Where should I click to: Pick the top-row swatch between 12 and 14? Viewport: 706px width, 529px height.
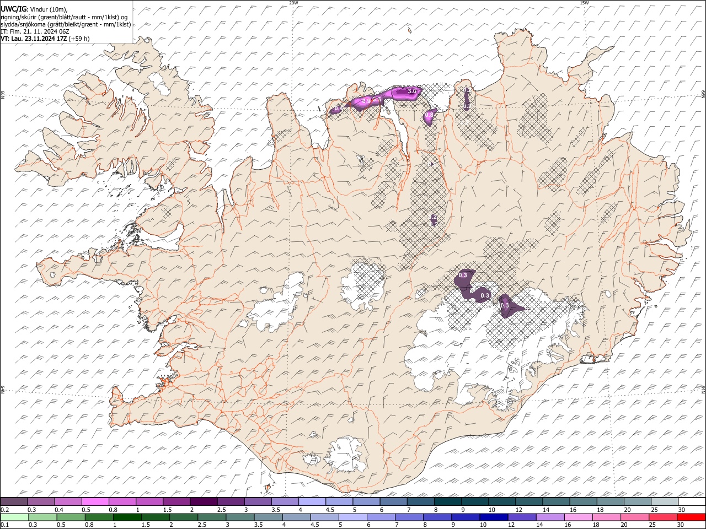coord(529,501)
